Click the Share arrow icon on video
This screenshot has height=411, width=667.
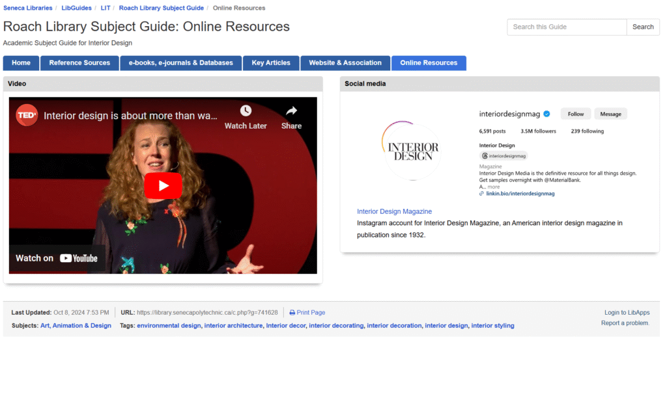point(291,111)
